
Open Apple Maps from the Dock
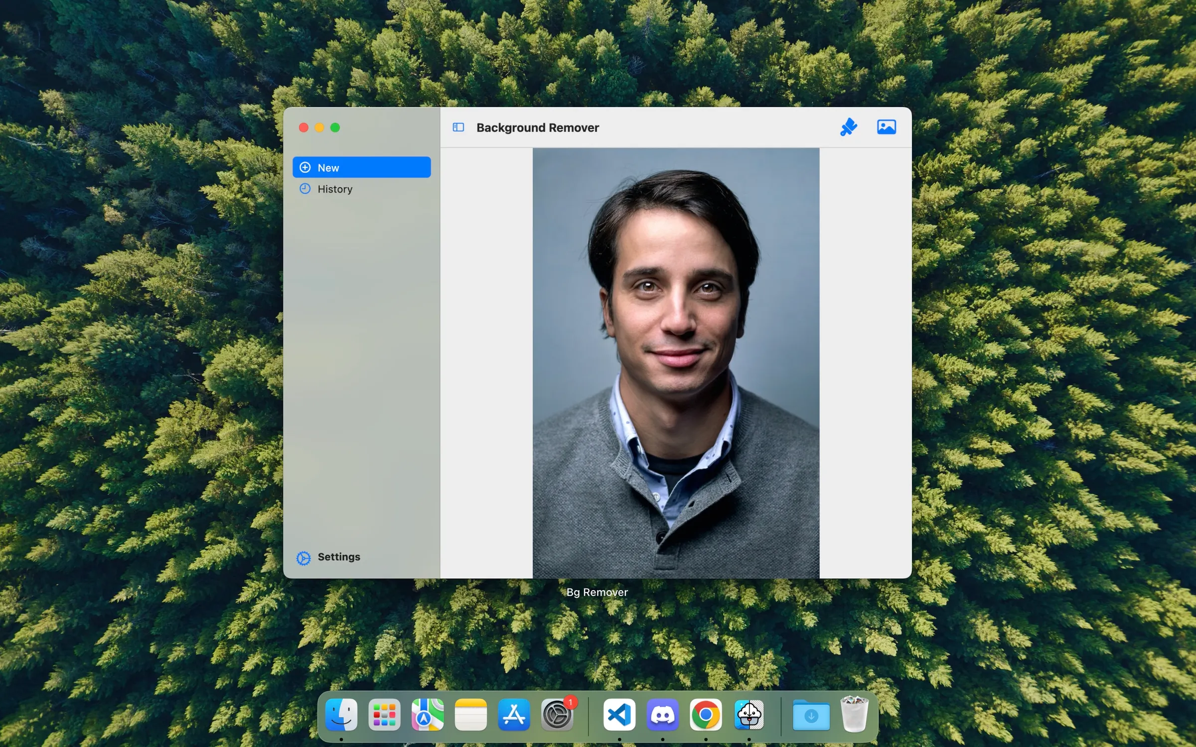[x=428, y=716]
